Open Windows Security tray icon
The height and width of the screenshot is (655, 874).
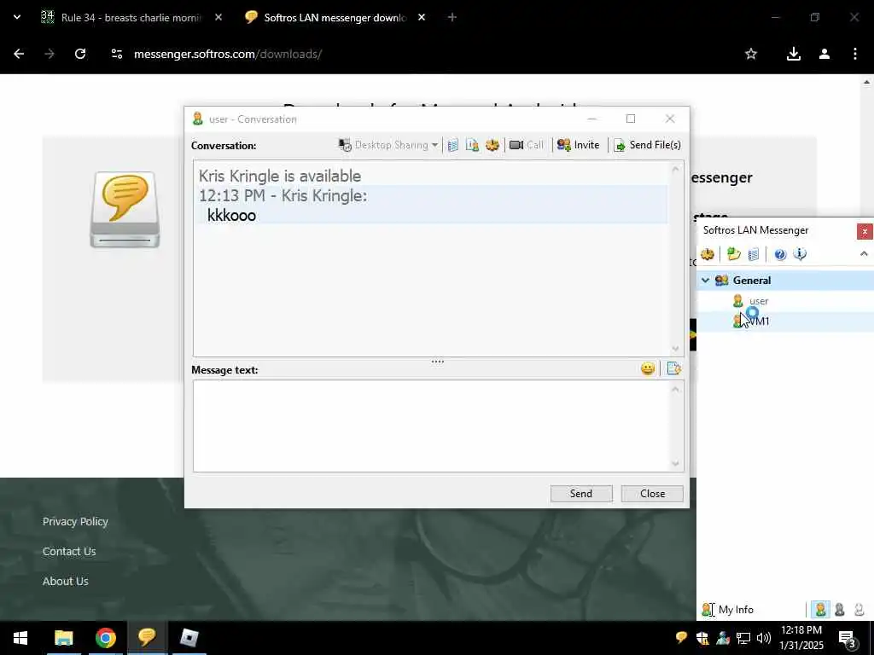tap(702, 638)
